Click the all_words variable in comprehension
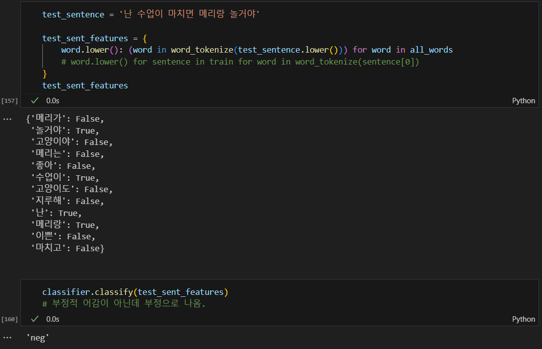This screenshot has width=542, height=349. pos(431,50)
